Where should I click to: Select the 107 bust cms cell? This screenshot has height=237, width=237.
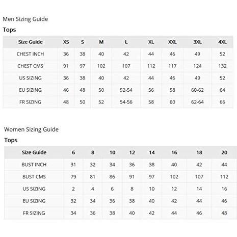tap(199, 177)
